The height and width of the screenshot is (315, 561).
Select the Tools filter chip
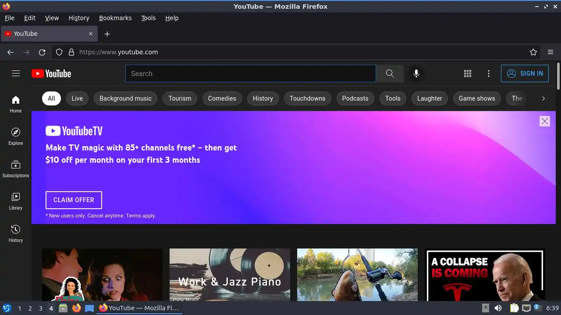coord(393,98)
